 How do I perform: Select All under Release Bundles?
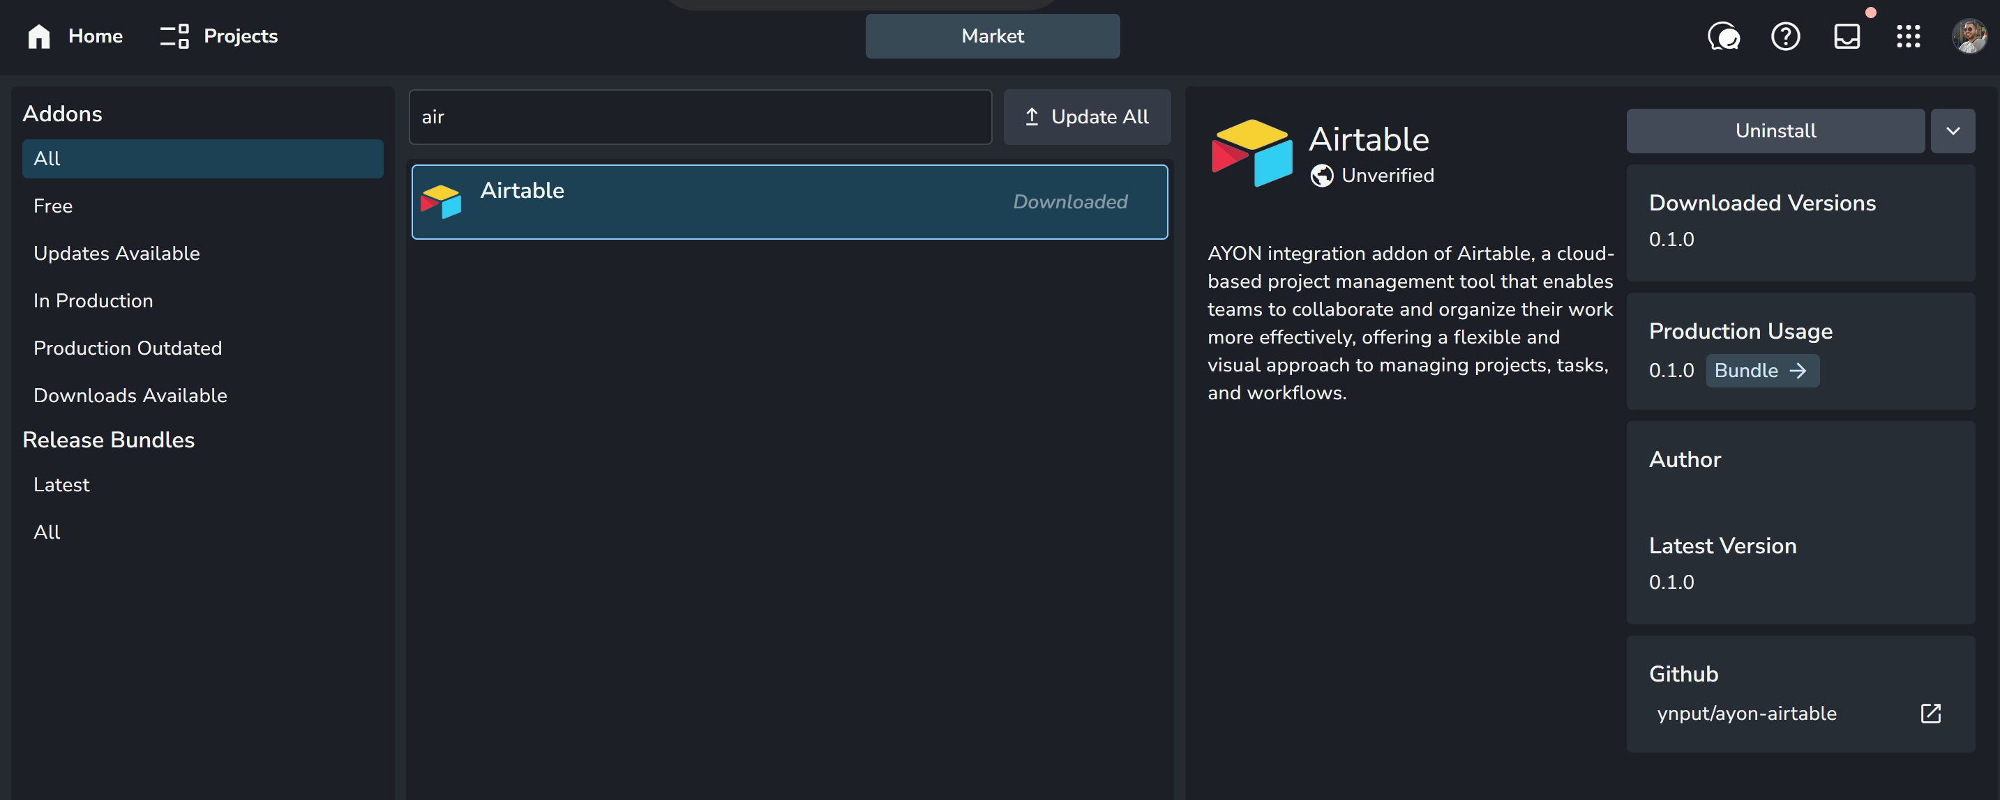click(202, 532)
